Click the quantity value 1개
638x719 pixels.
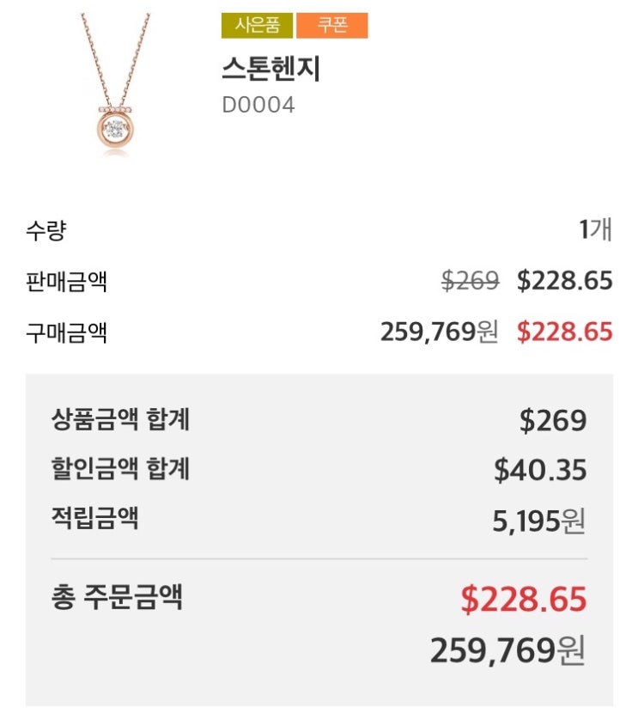[x=595, y=230]
